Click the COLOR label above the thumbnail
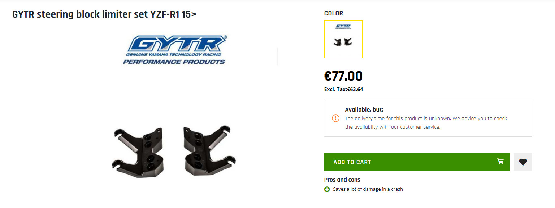The width and height of the screenshot is (555, 208). pos(334,13)
